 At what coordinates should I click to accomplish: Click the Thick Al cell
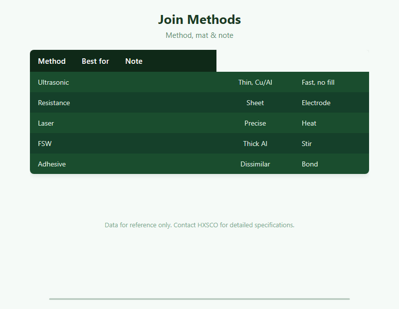[x=255, y=144]
